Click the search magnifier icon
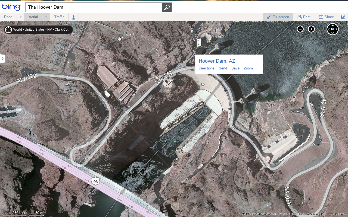Screen dimensions: 348x217 point(167,7)
